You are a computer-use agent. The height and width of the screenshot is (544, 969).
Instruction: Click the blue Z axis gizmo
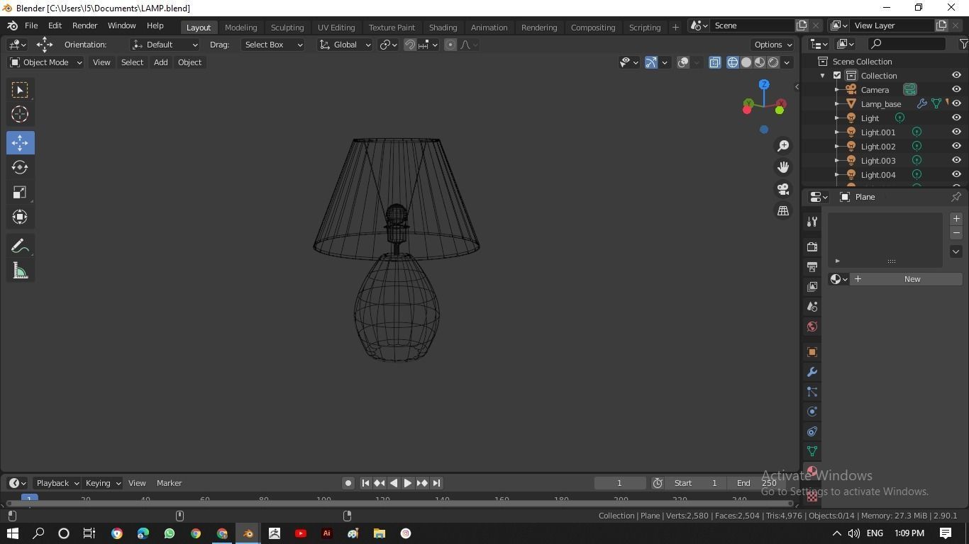pyautogui.click(x=764, y=84)
